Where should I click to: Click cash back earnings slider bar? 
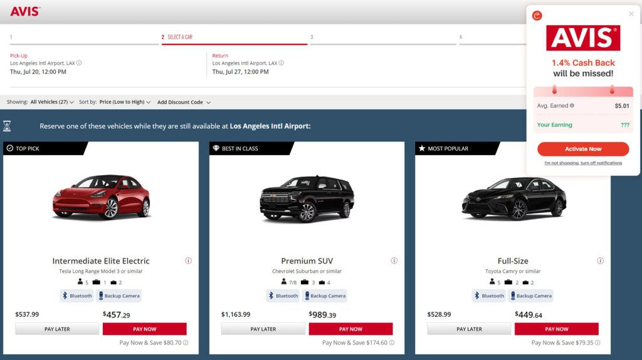[x=583, y=91]
